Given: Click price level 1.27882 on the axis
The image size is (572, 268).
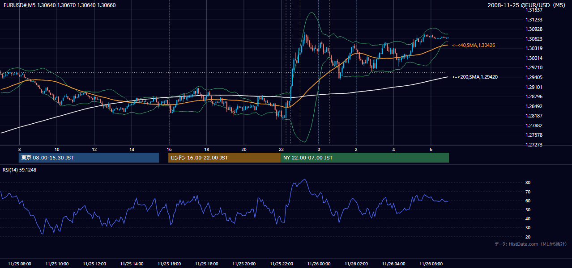Looking at the screenshot, I should click(x=534, y=126).
